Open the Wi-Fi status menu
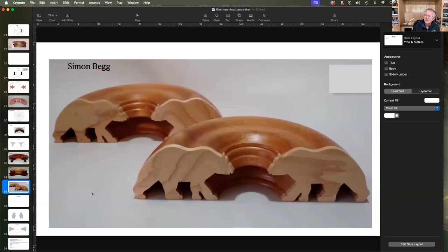The height and width of the screenshot is (252, 448). [x=383, y=3]
